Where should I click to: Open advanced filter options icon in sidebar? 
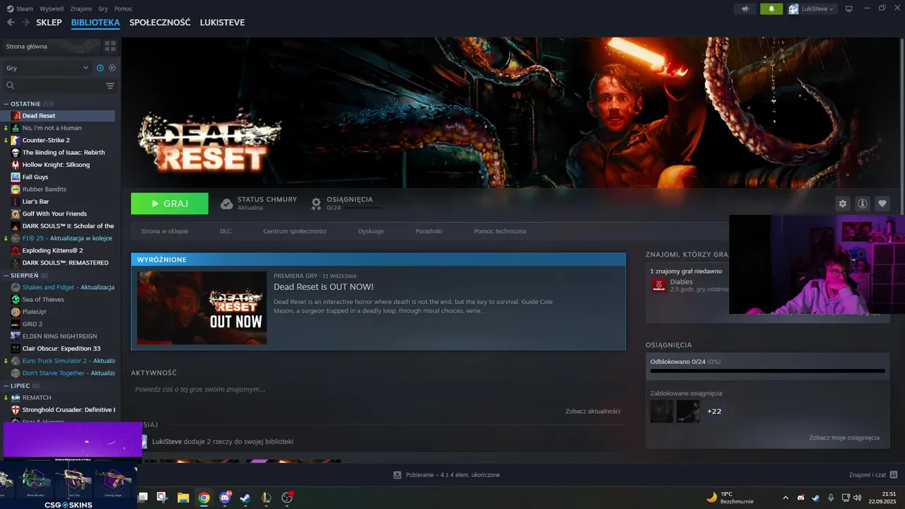110,86
